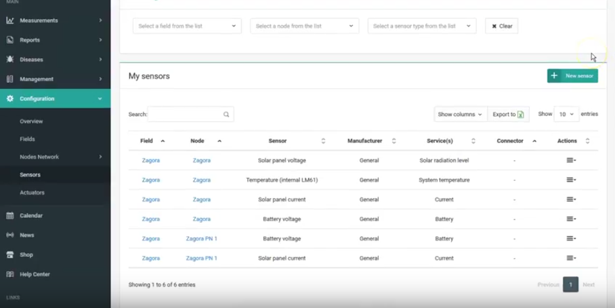Screen dimensions: 615x308
Task: Expand the Show columns dropdown
Action: tap(460, 114)
